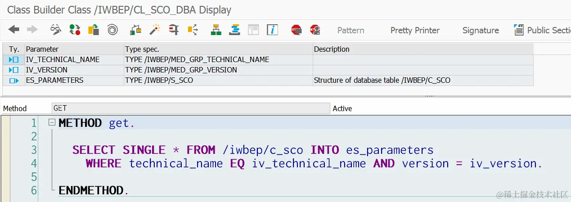571x202 pixels.
Task: Set external breakpoint stop-person icon
Action: [x=315, y=30]
